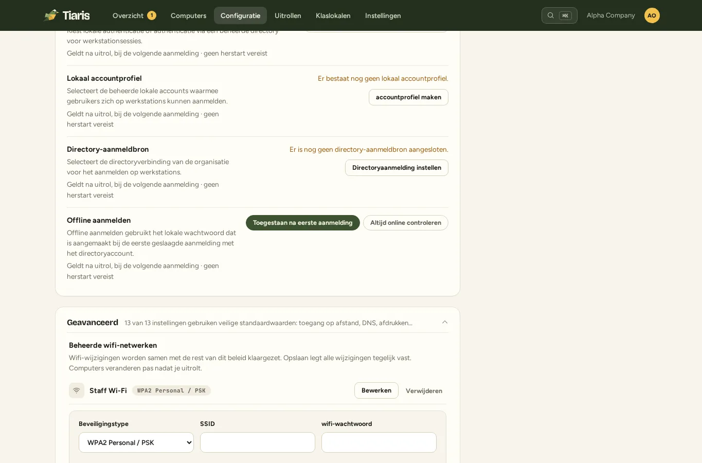The image size is (702, 463).
Task: Focus the SSID input field
Action: (x=258, y=442)
